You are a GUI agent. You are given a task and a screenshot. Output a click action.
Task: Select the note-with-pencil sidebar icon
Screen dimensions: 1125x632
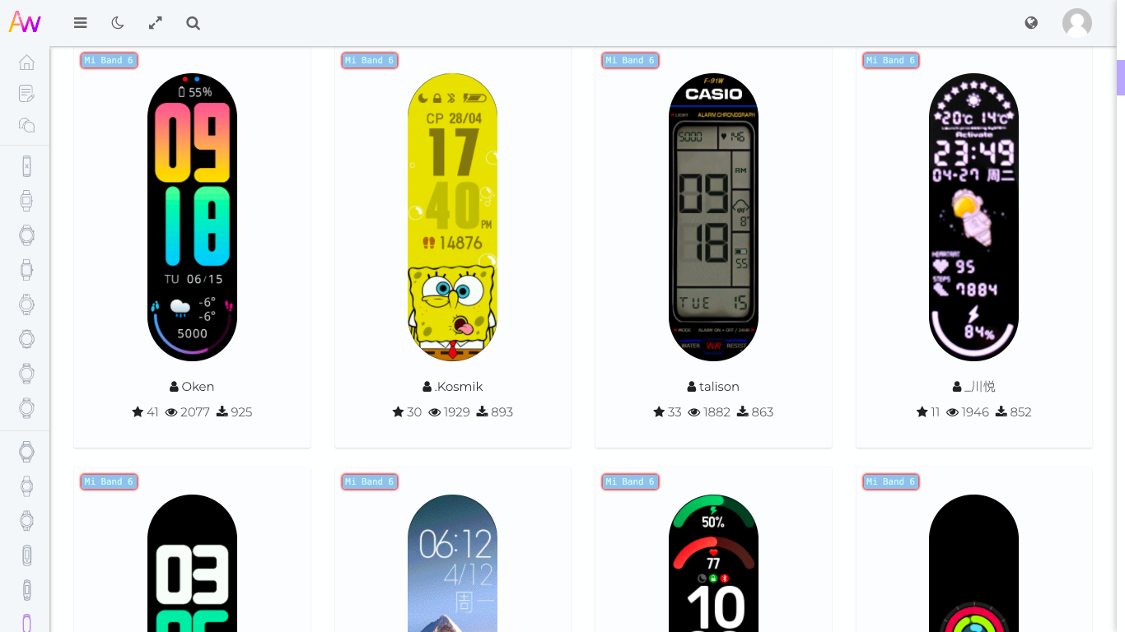pyautogui.click(x=26, y=94)
